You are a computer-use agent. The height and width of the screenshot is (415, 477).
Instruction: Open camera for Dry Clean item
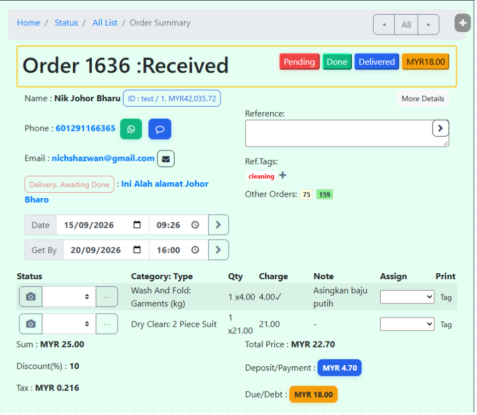(x=31, y=324)
